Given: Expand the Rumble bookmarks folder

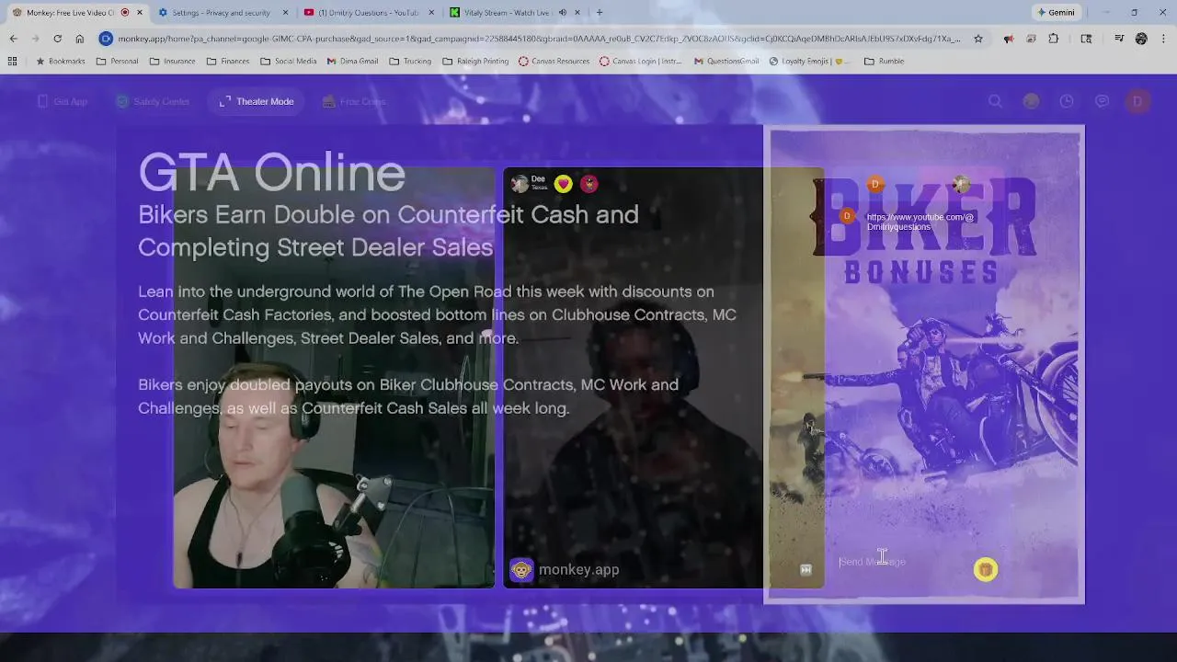Looking at the screenshot, I should point(884,62).
